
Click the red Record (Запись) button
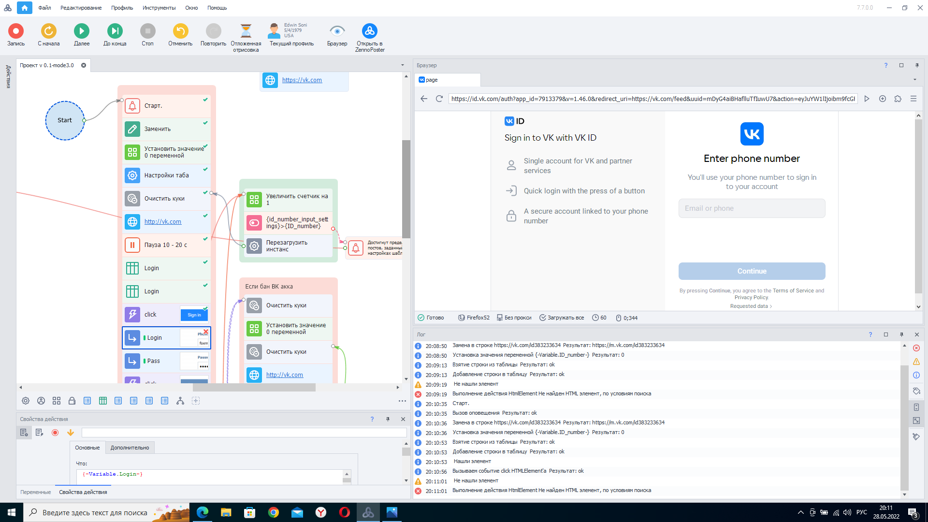(16, 31)
